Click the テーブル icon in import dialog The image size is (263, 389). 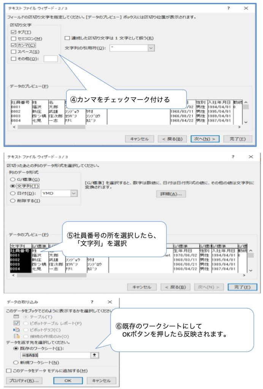pos(16,316)
